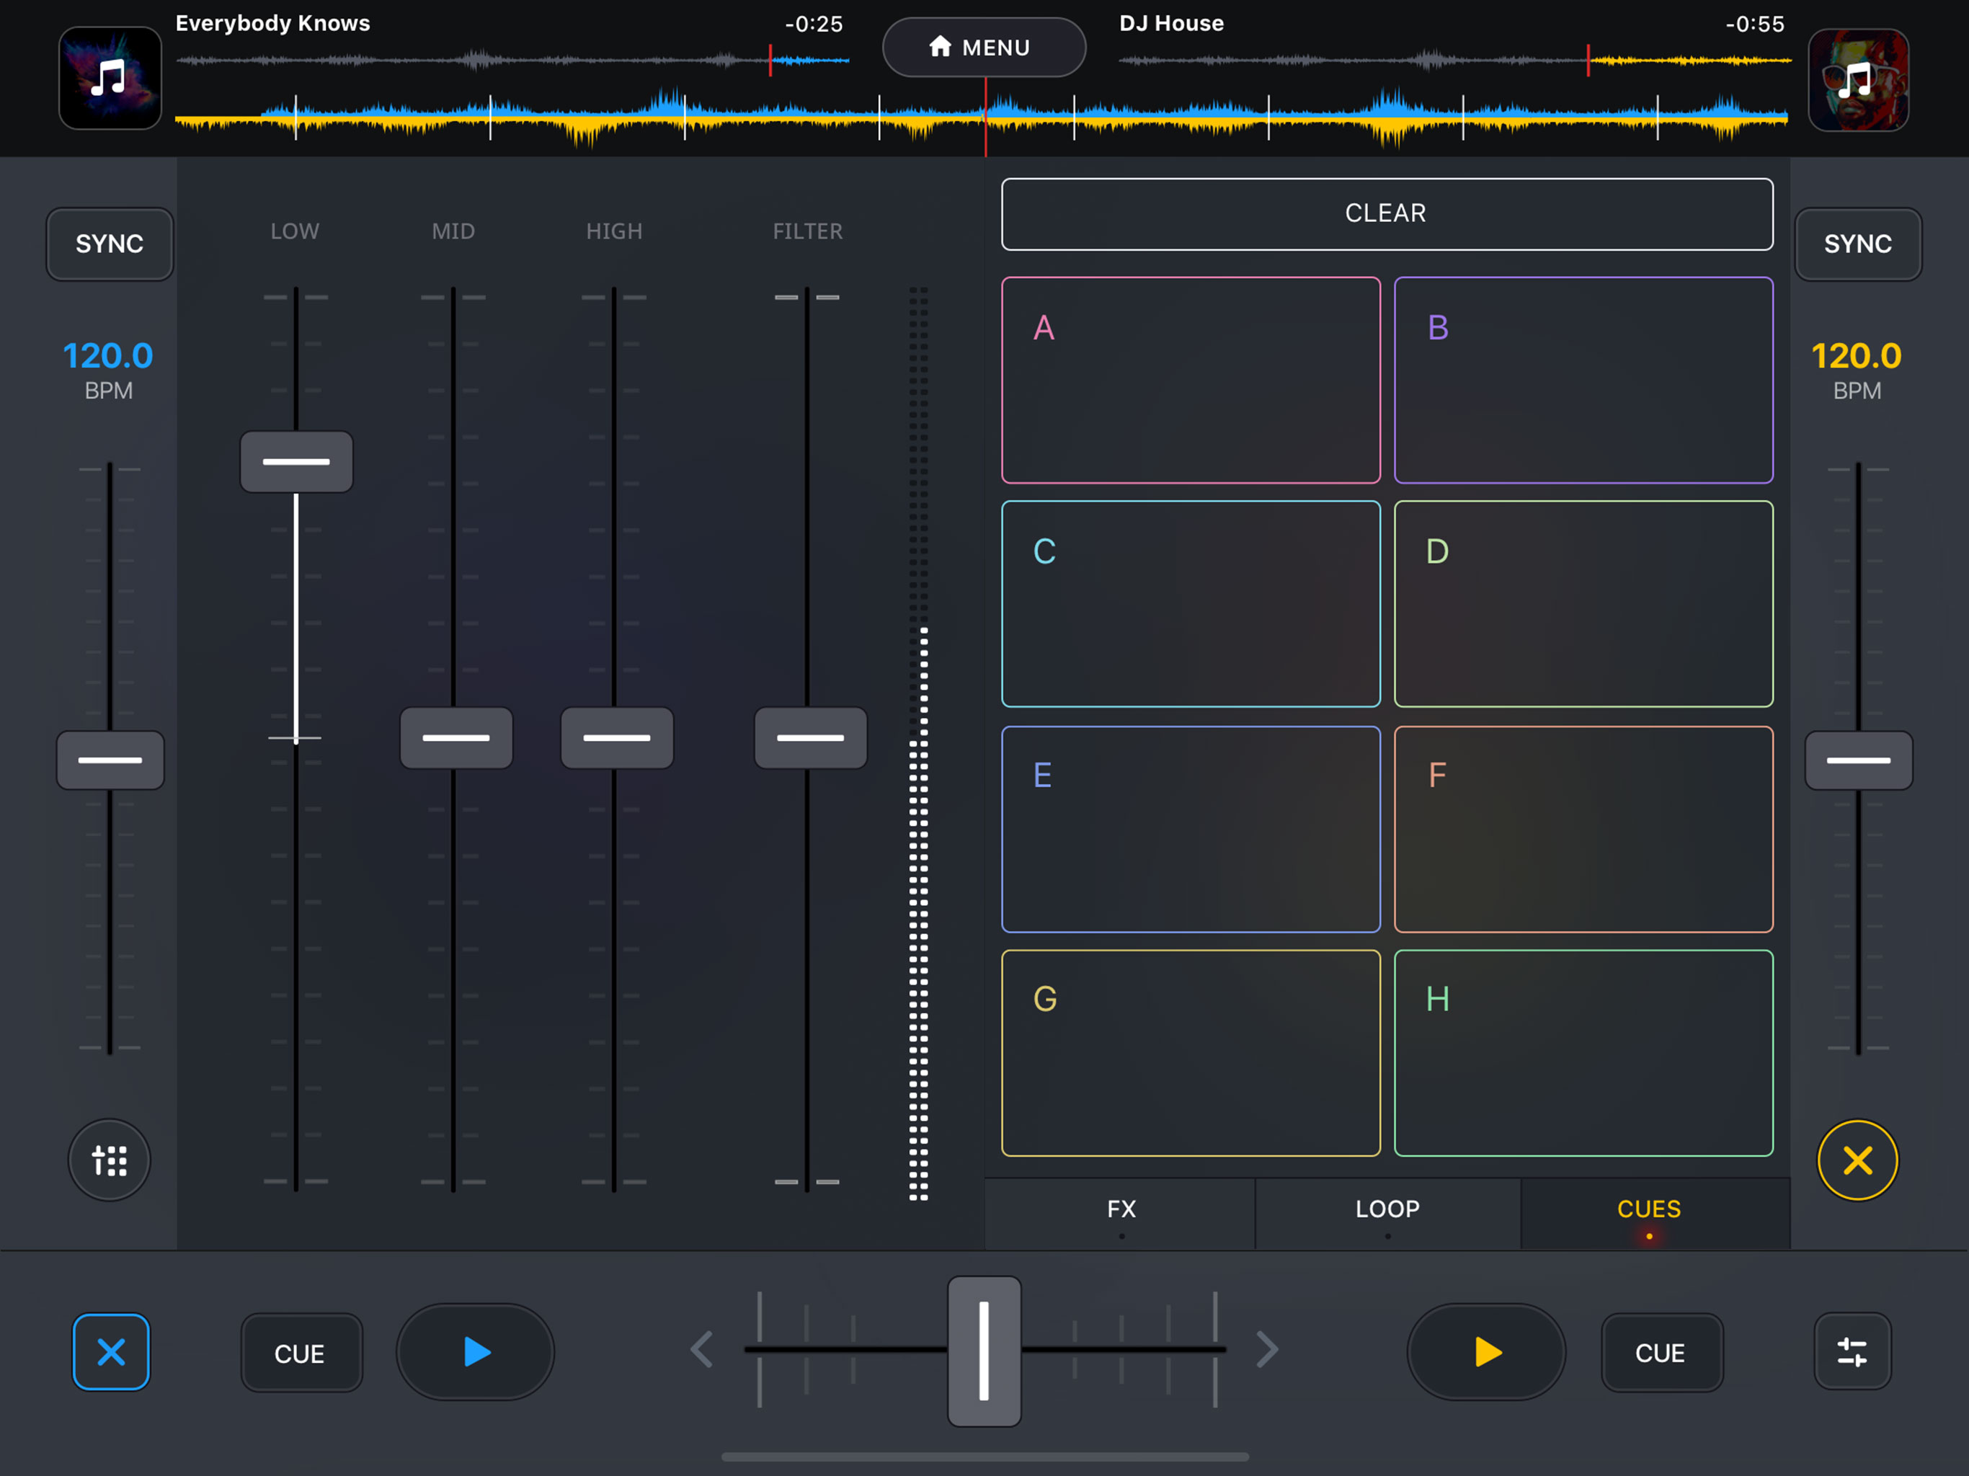Click the home icon in MENU button
This screenshot has width=1969, height=1476.
[940, 46]
